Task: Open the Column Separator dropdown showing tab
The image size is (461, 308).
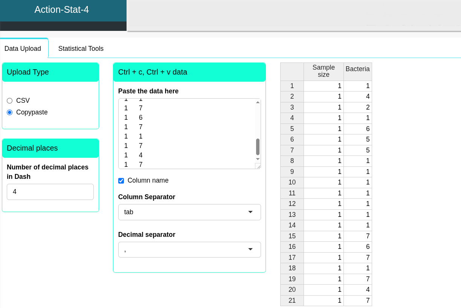Action: (189, 212)
